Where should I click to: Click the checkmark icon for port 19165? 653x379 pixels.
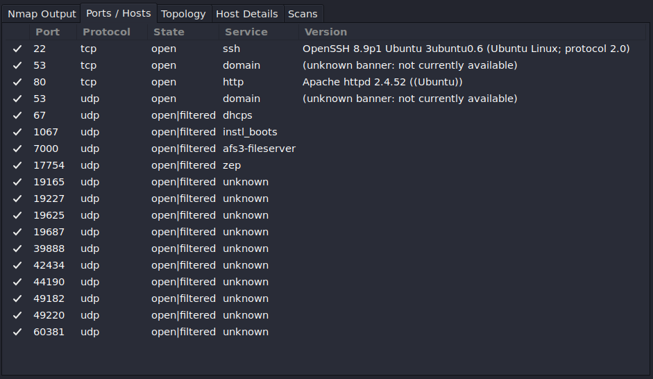[17, 182]
